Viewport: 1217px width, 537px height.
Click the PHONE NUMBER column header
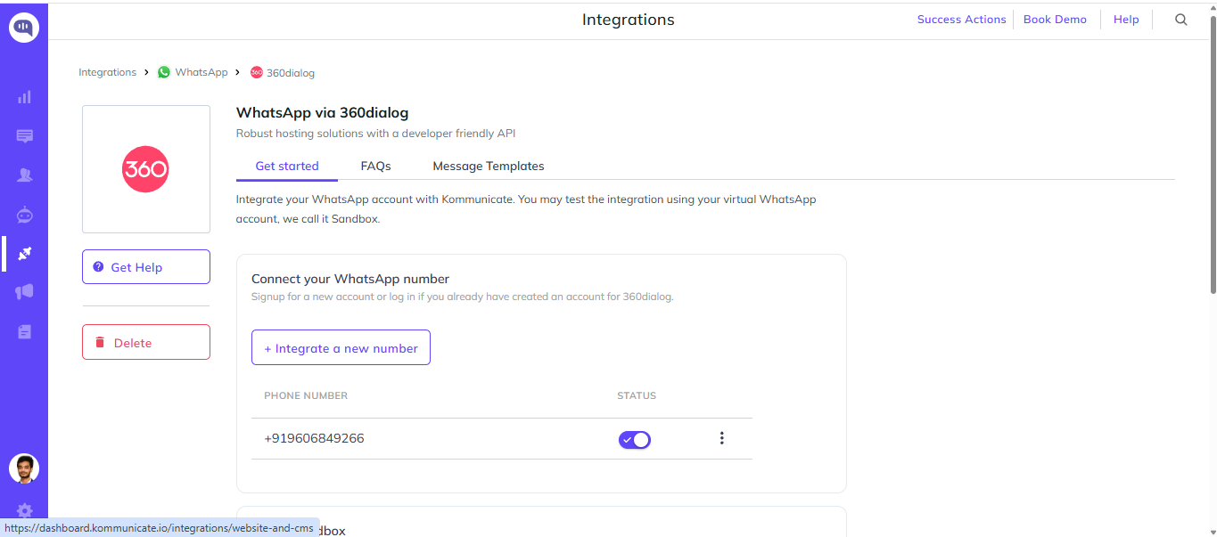point(306,395)
